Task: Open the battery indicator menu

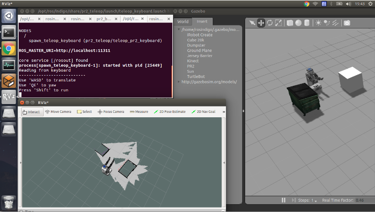Action: (x=339, y=3)
